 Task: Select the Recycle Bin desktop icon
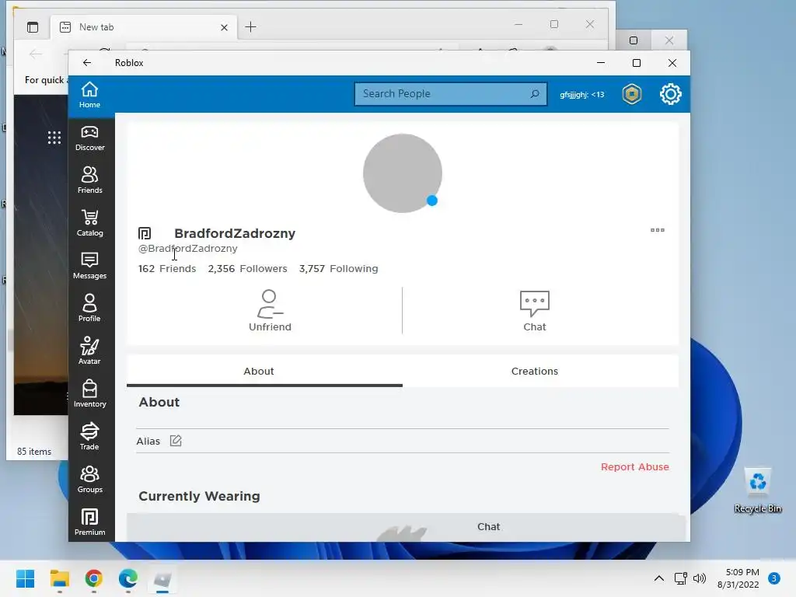click(x=757, y=491)
